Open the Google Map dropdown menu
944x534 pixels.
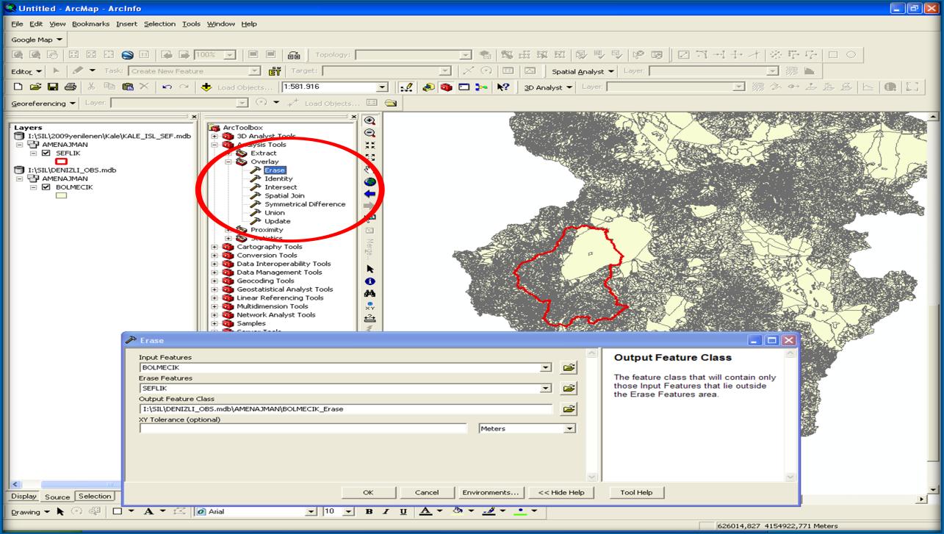click(37, 40)
